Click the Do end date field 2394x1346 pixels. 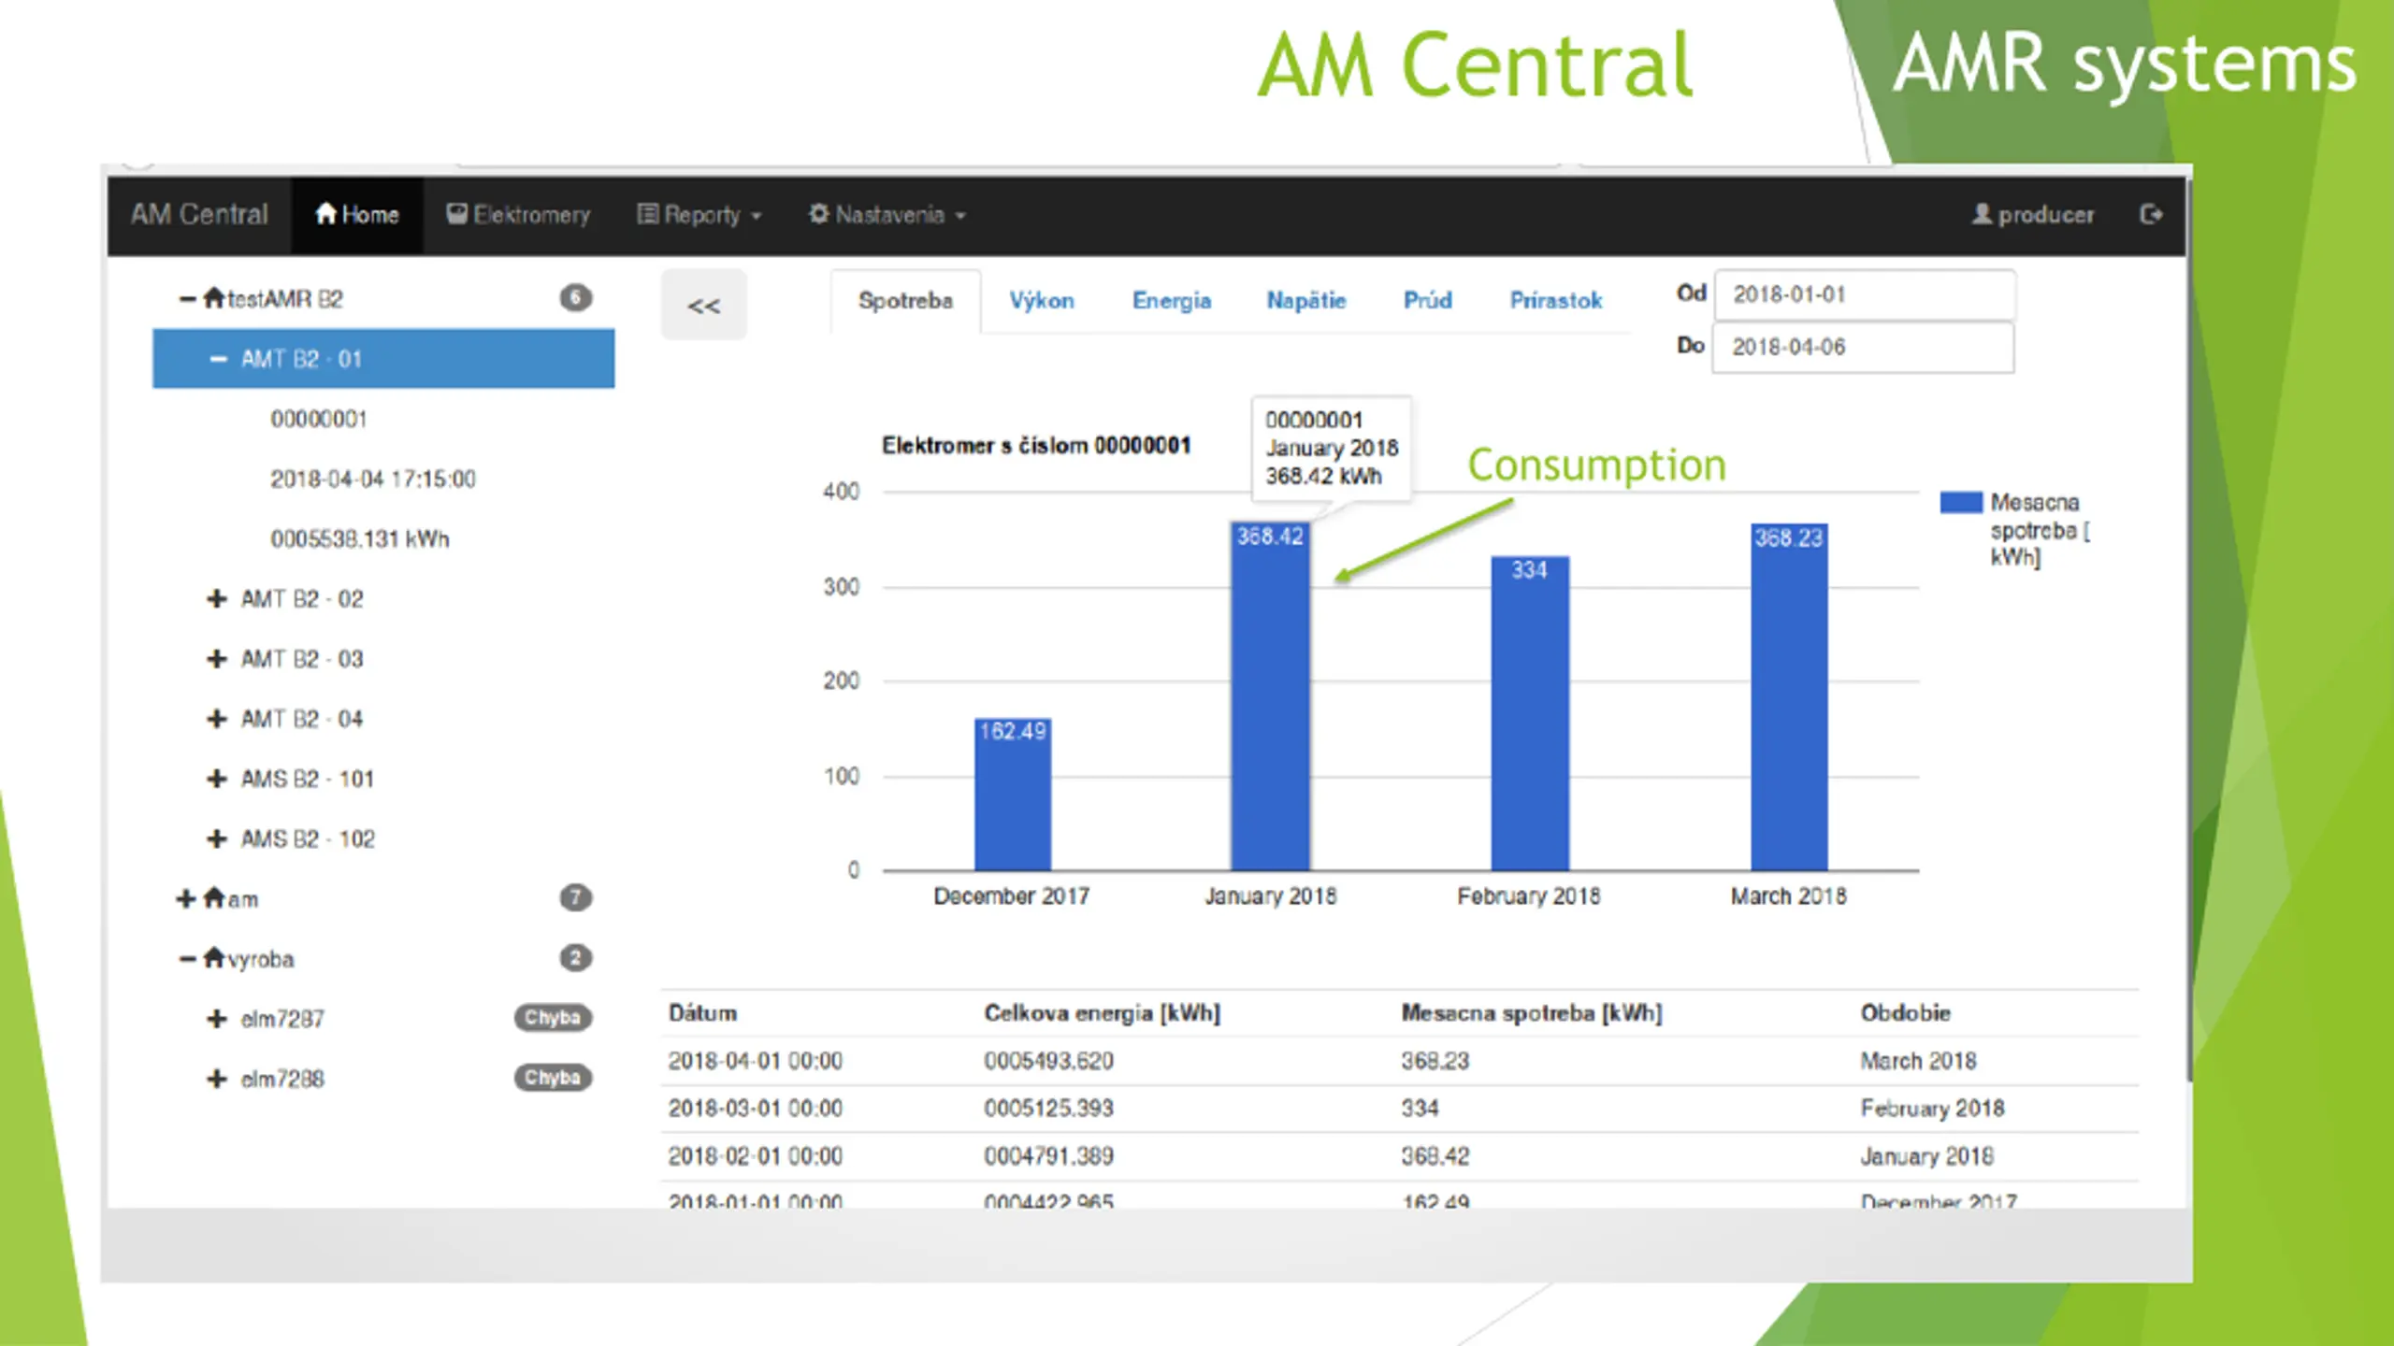(x=1863, y=347)
